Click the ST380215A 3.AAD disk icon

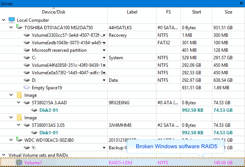coord(27,102)
